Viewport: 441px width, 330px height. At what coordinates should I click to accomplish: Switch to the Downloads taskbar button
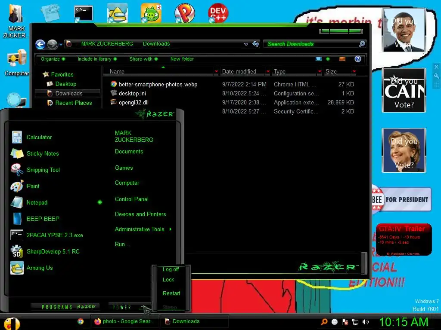(194, 321)
